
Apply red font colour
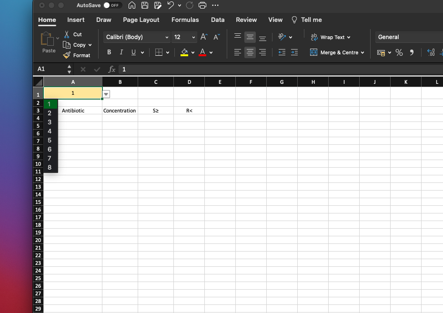pyautogui.click(x=202, y=52)
